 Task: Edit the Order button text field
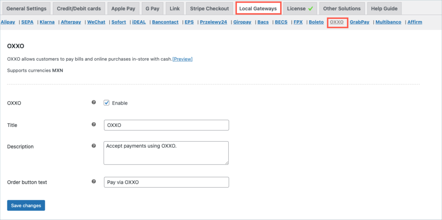point(166,182)
